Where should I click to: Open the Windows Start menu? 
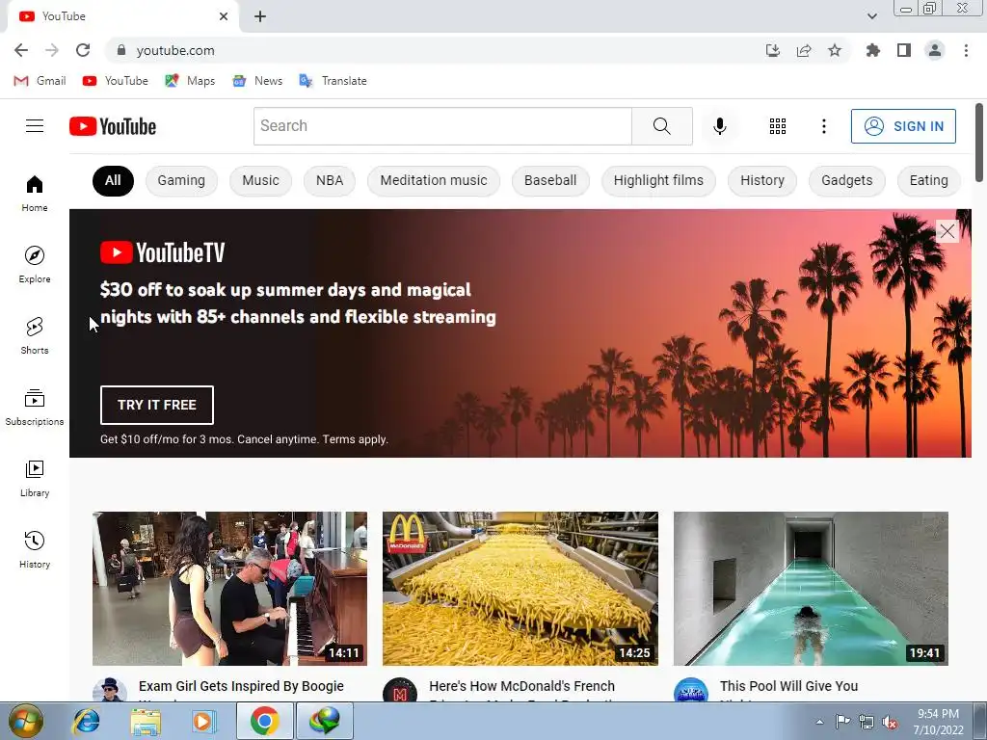click(x=25, y=721)
